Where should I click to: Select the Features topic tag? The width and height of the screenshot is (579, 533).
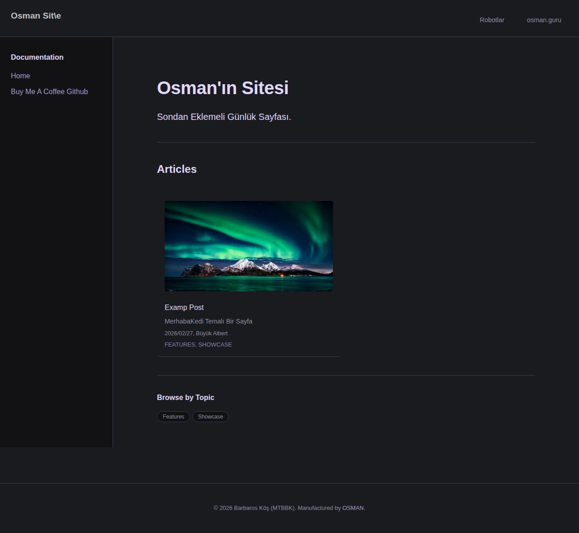(x=173, y=417)
